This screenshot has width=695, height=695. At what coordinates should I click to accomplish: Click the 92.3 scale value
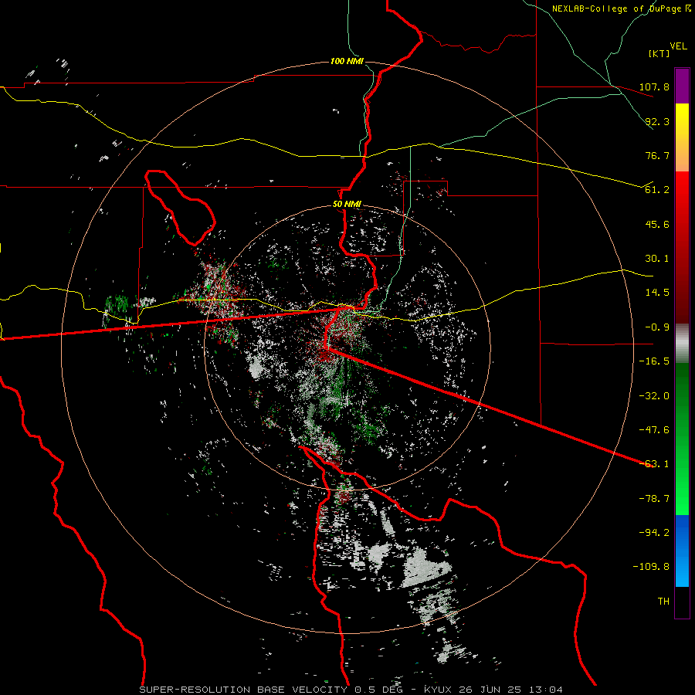click(x=657, y=121)
